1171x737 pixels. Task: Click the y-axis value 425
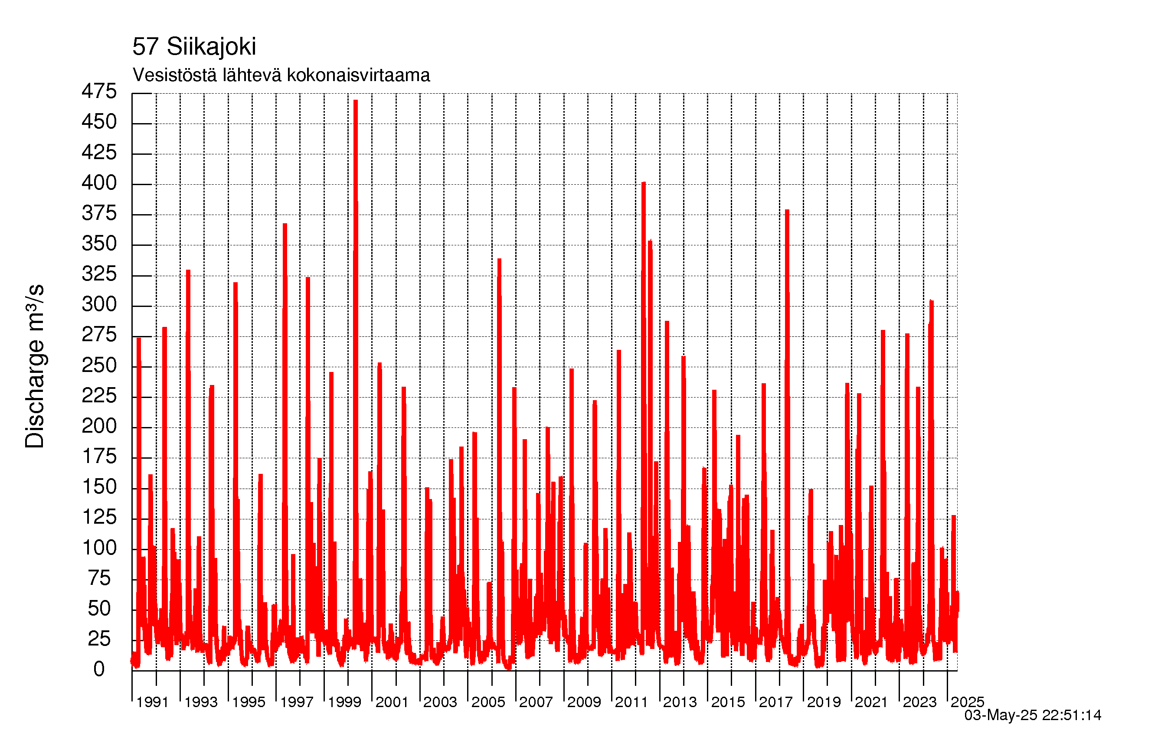pos(99,152)
